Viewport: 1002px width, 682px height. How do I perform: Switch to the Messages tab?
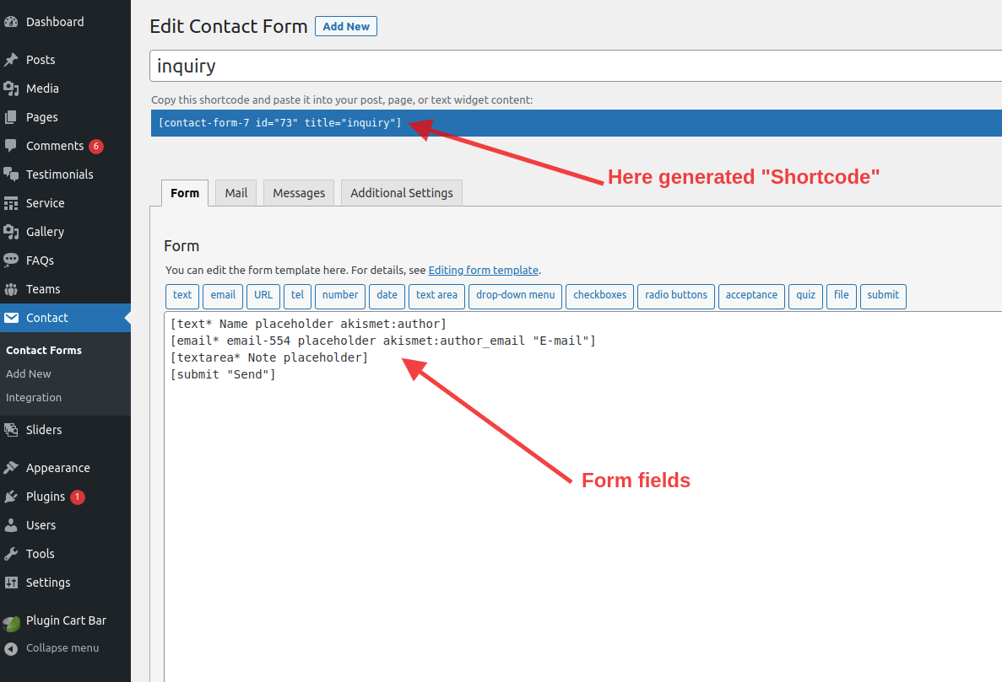[x=299, y=193]
